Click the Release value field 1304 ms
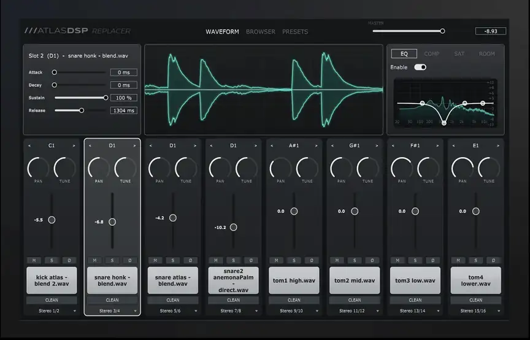The width and height of the screenshot is (530, 340). coord(124,110)
